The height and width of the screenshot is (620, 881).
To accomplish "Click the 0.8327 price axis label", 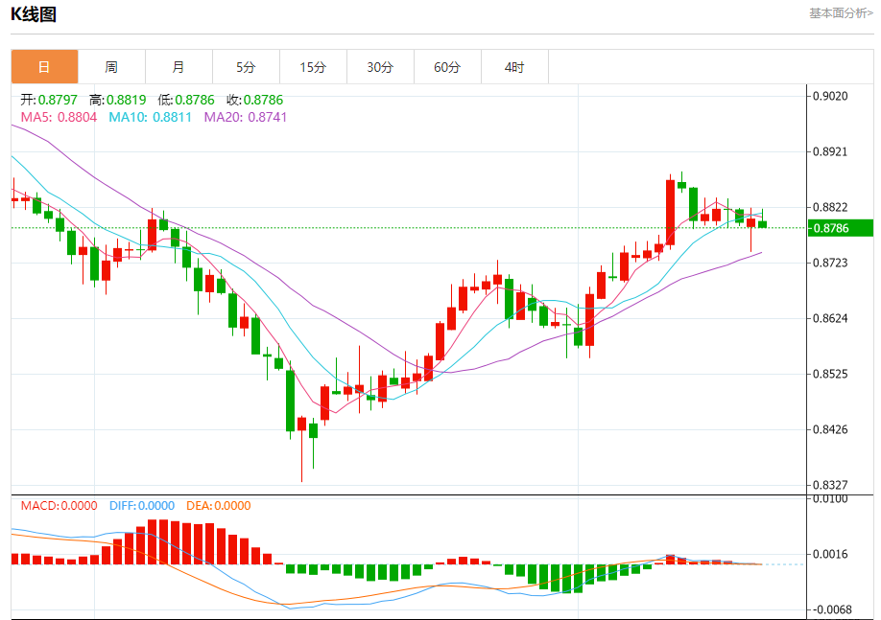I will pos(830,485).
